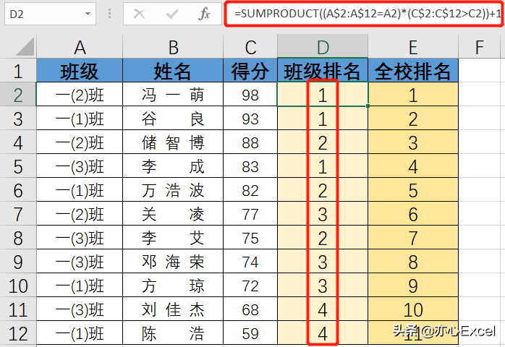Click the Name Box showing D2

pyautogui.click(x=50, y=14)
